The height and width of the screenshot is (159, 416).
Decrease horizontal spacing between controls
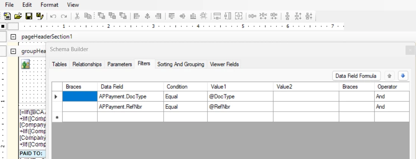tap(274, 16)
